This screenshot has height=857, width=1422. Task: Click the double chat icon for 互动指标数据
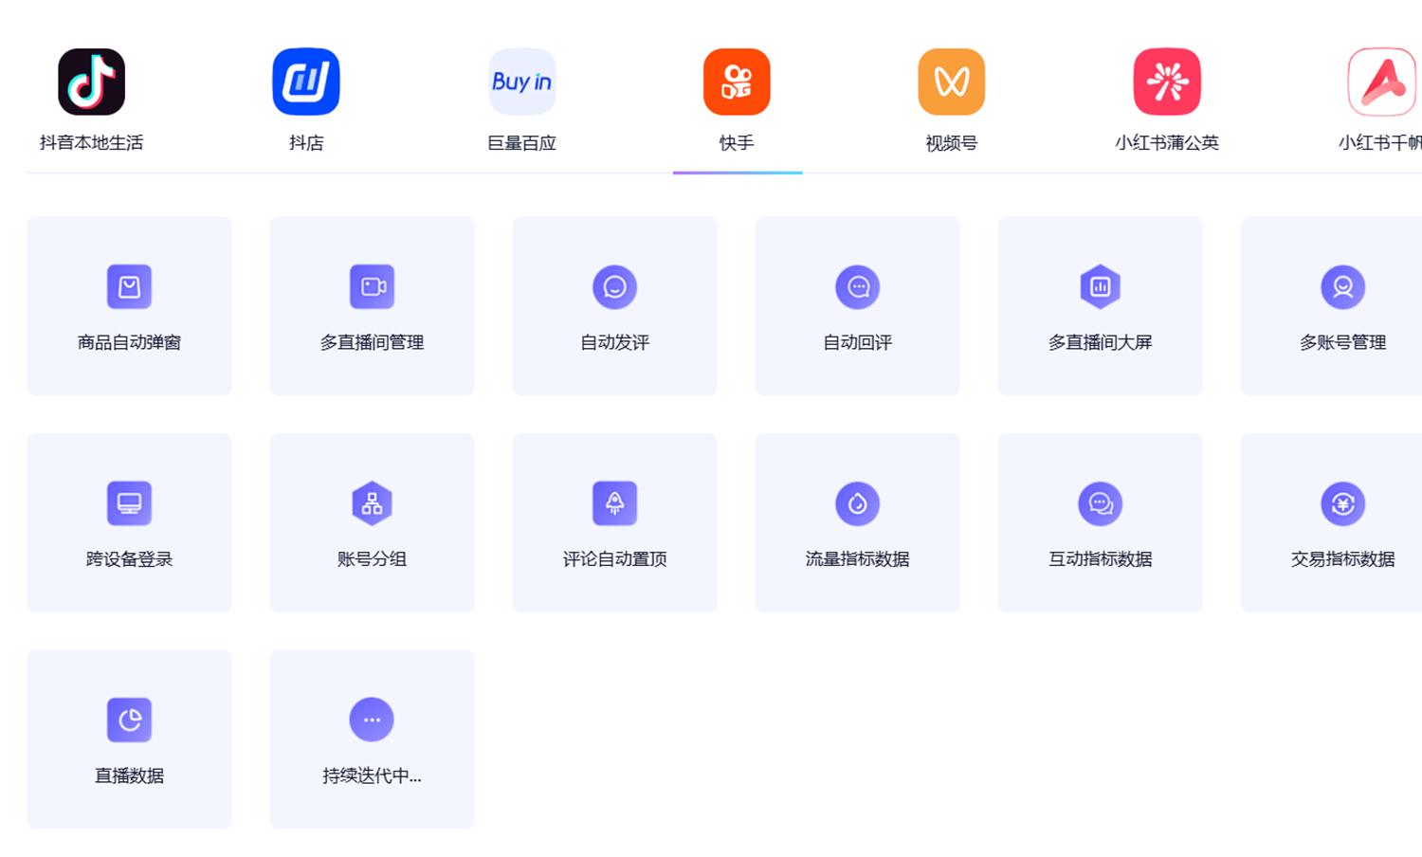(x=1100, y=503)
